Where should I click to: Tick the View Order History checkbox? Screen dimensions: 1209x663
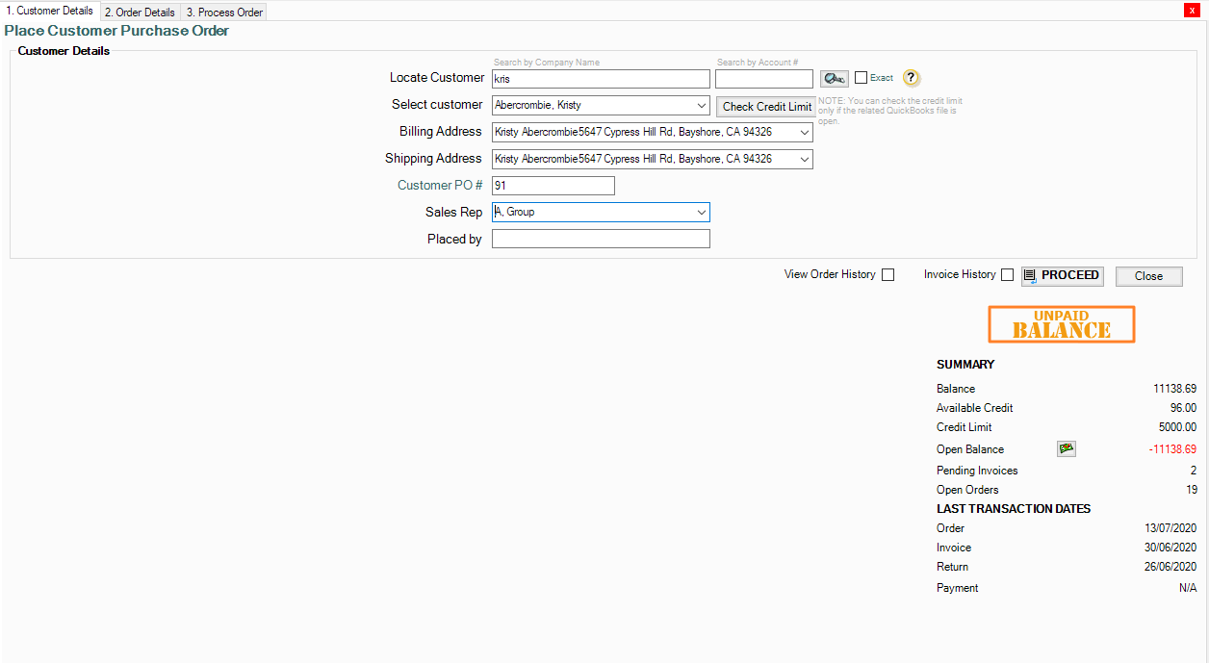[887, 275]
